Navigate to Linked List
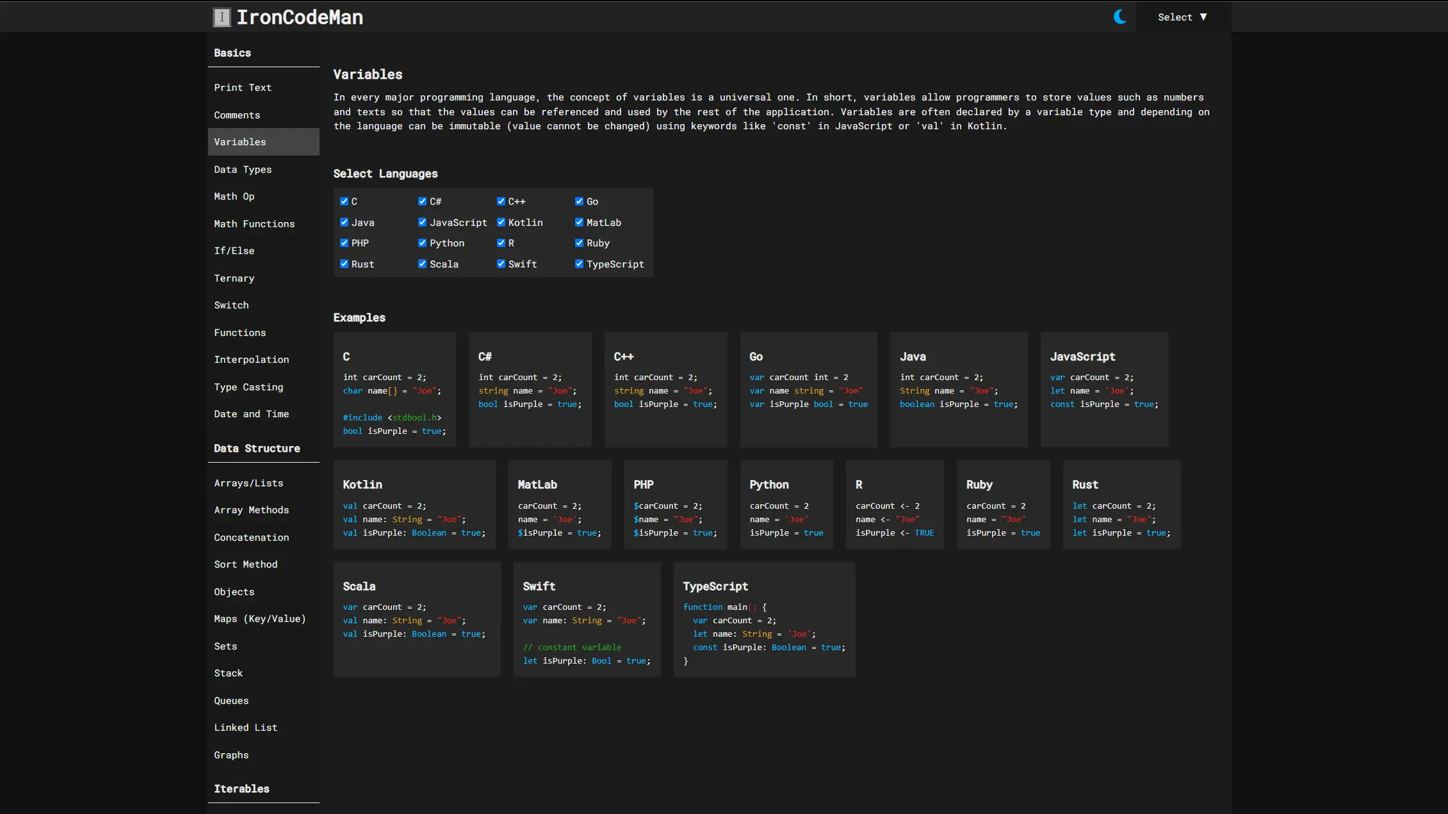Image resolution: width=1448 pixels, height=814 pixels. [x=263, y=728]
